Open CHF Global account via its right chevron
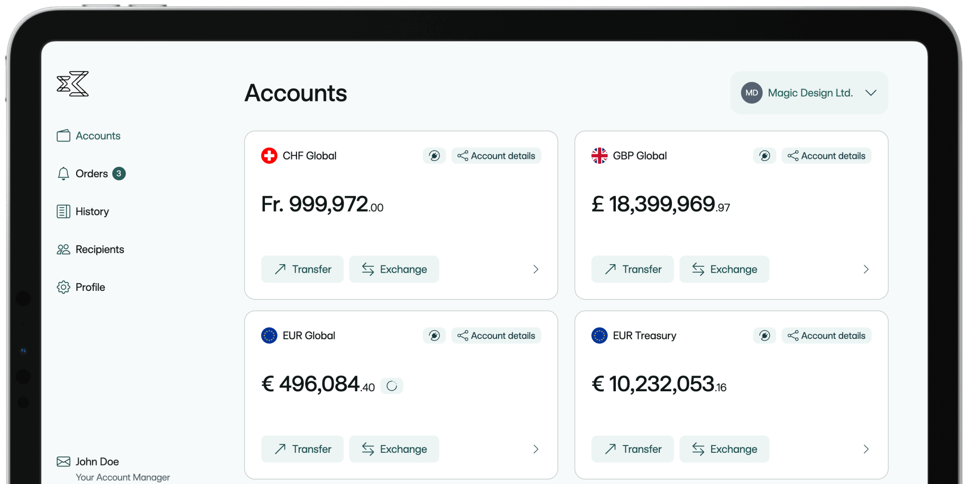The height and width of the screenshot is (484, 969). click(x=536, y=270)
